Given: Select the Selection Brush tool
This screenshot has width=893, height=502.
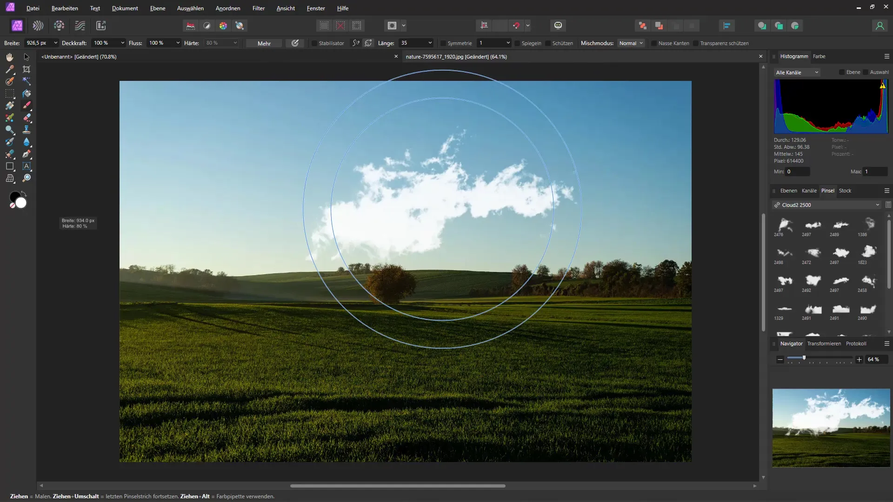Looking at the screenshot, I should (x=10, y=81).
